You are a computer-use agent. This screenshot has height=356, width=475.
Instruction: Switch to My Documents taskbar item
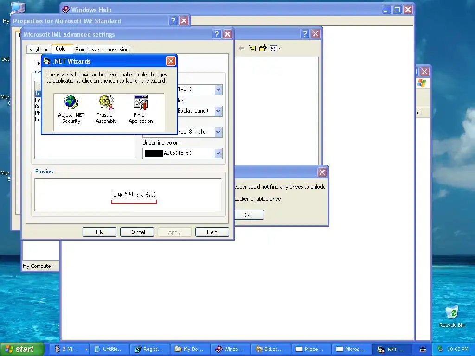(190, 350)
